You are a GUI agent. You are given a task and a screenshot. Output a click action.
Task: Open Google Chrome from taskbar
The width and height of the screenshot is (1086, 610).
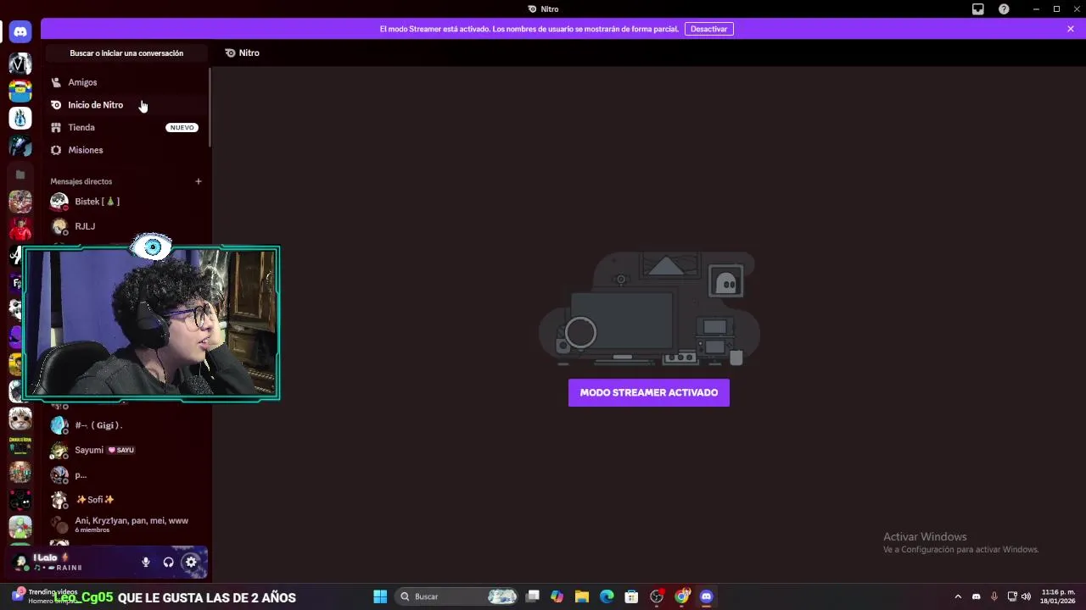(x=681, y=596)
